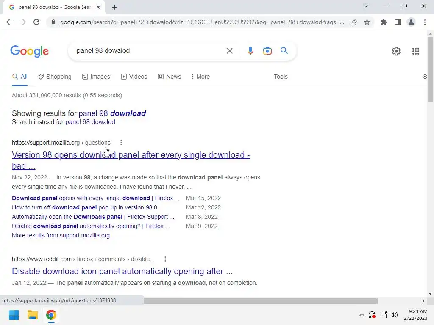434x325 pixels.
Task: Switch to the Videos tab
Action: point(134,77)
